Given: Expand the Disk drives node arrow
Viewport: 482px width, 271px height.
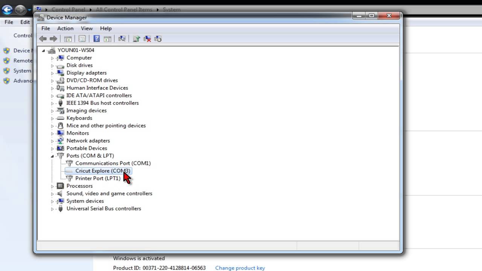Looking at the screenshot, I should click(53, 66).
